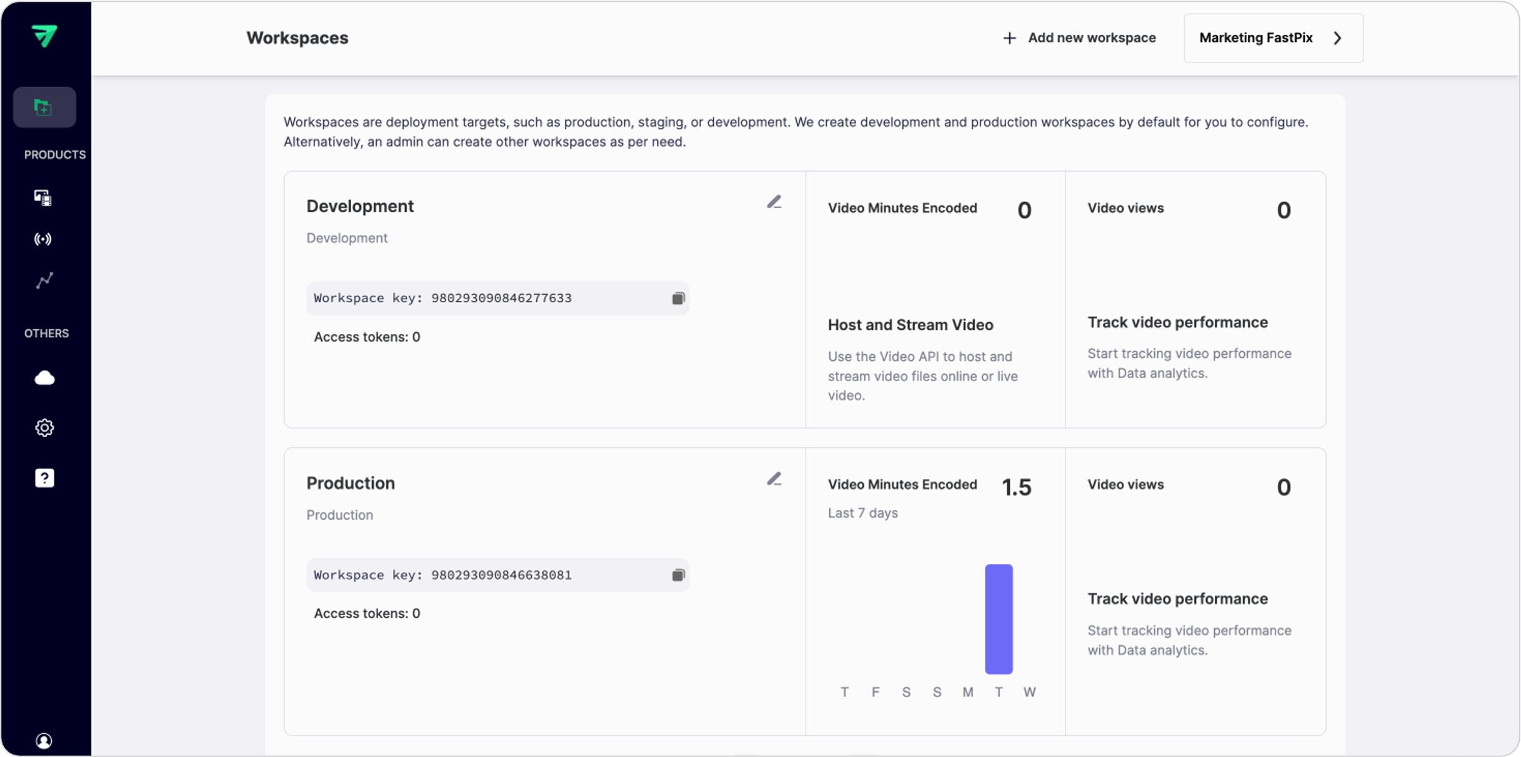Click Development workspace title
This screenshot has height=757, width=1521.
point(360,206)
